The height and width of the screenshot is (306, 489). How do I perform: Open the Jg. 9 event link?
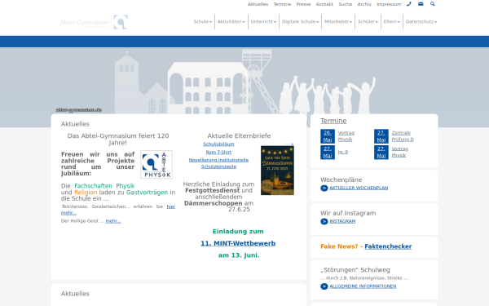coord(343,152)
